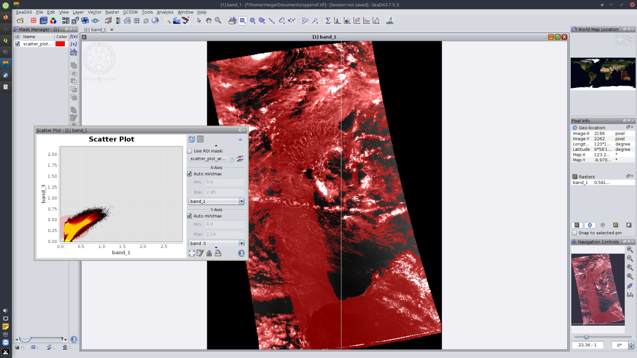
Task: Toggle visibility of scatter_plot mask in Mask Manager
Action: 17,43
